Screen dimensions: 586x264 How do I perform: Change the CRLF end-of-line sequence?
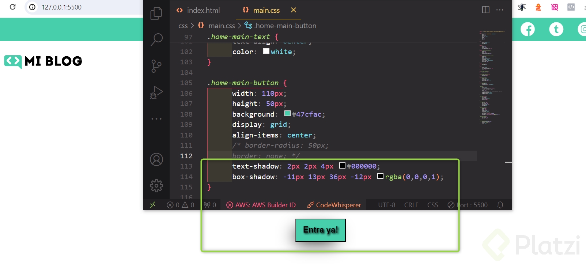click(x=411, y=205)
